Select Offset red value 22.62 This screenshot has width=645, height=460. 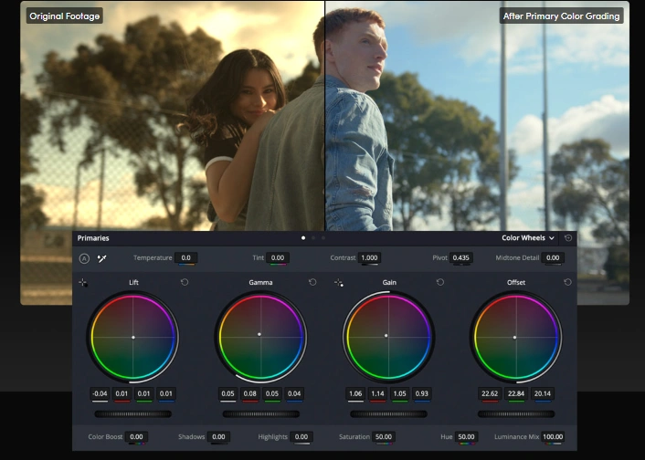tap(490, 393)
